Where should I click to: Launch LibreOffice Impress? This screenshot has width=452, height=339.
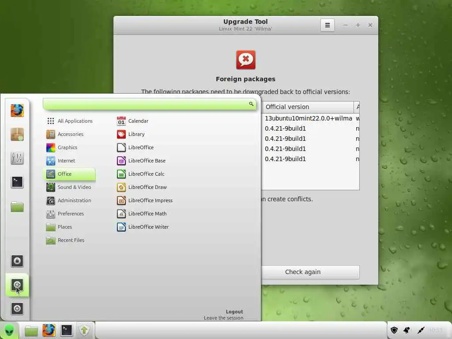[145, 201]
